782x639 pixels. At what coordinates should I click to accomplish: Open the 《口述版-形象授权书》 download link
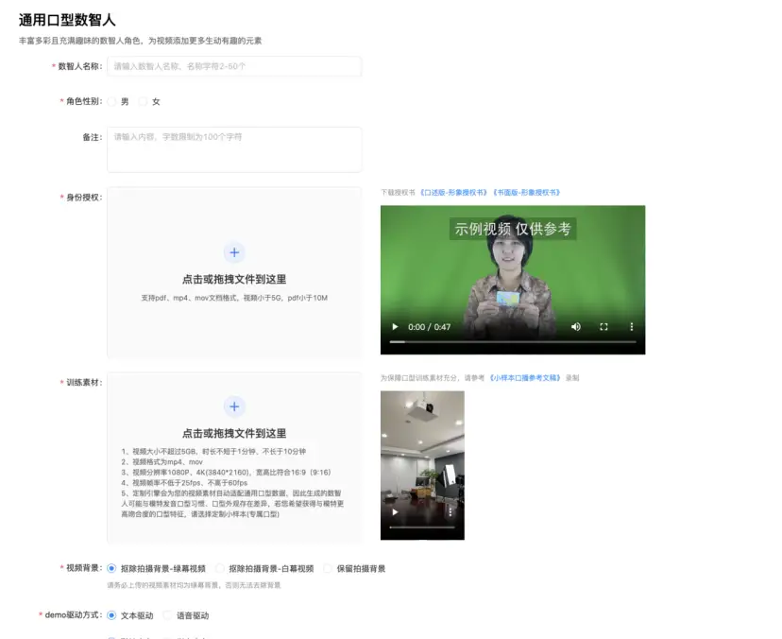point(453,192)
